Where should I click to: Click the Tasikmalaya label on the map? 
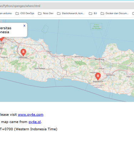(x=39, y=68)
